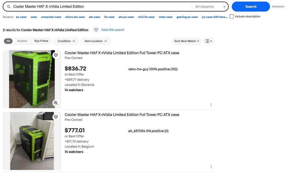288x173 pixels.
Task: Enable the Include description checkbox
Action: click(232, 17)
